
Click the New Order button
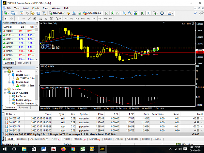pos(57,13)
